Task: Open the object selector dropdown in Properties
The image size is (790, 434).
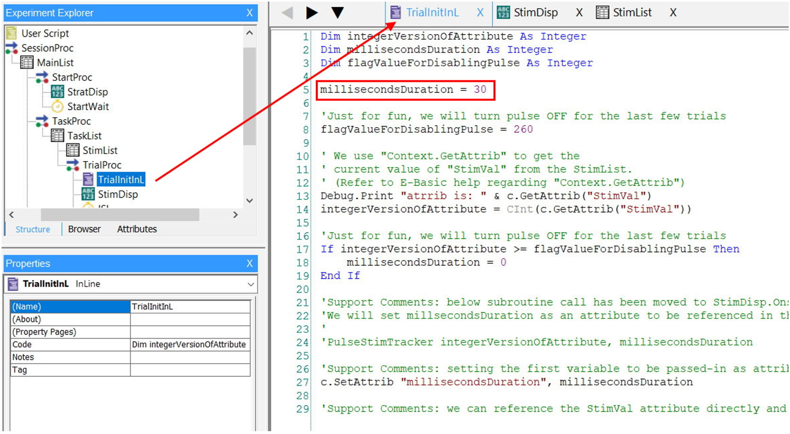Action: (x=250, y=284)
